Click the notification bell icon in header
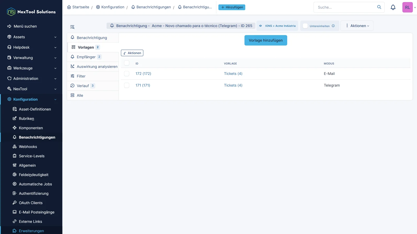 click(x=393, y=7)
